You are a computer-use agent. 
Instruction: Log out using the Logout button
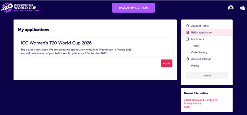click(207, 75)
